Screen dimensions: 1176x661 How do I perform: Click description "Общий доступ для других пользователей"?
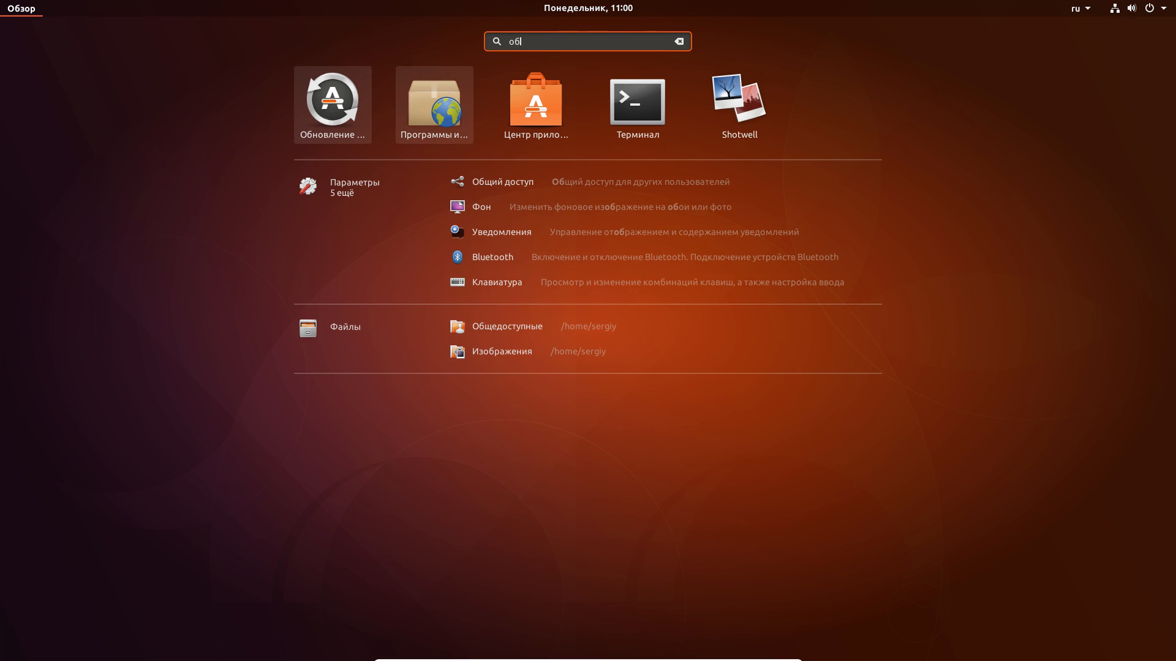[x=641, y=182]
